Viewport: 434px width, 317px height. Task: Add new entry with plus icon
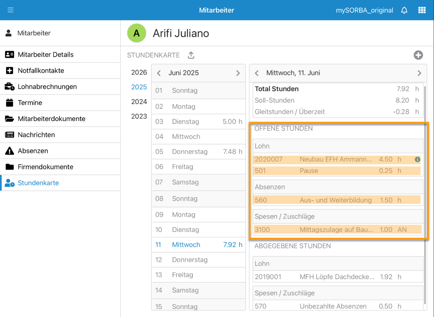click(418, 55)
